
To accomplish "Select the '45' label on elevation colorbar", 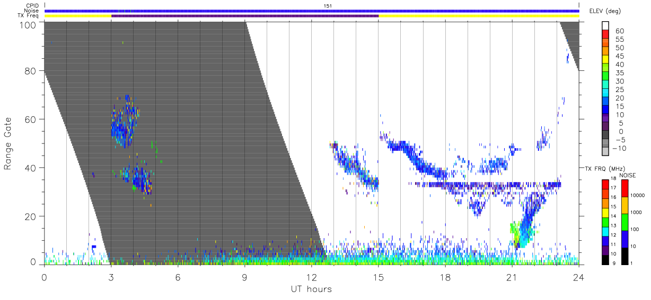I will click(x=619, y=57).
